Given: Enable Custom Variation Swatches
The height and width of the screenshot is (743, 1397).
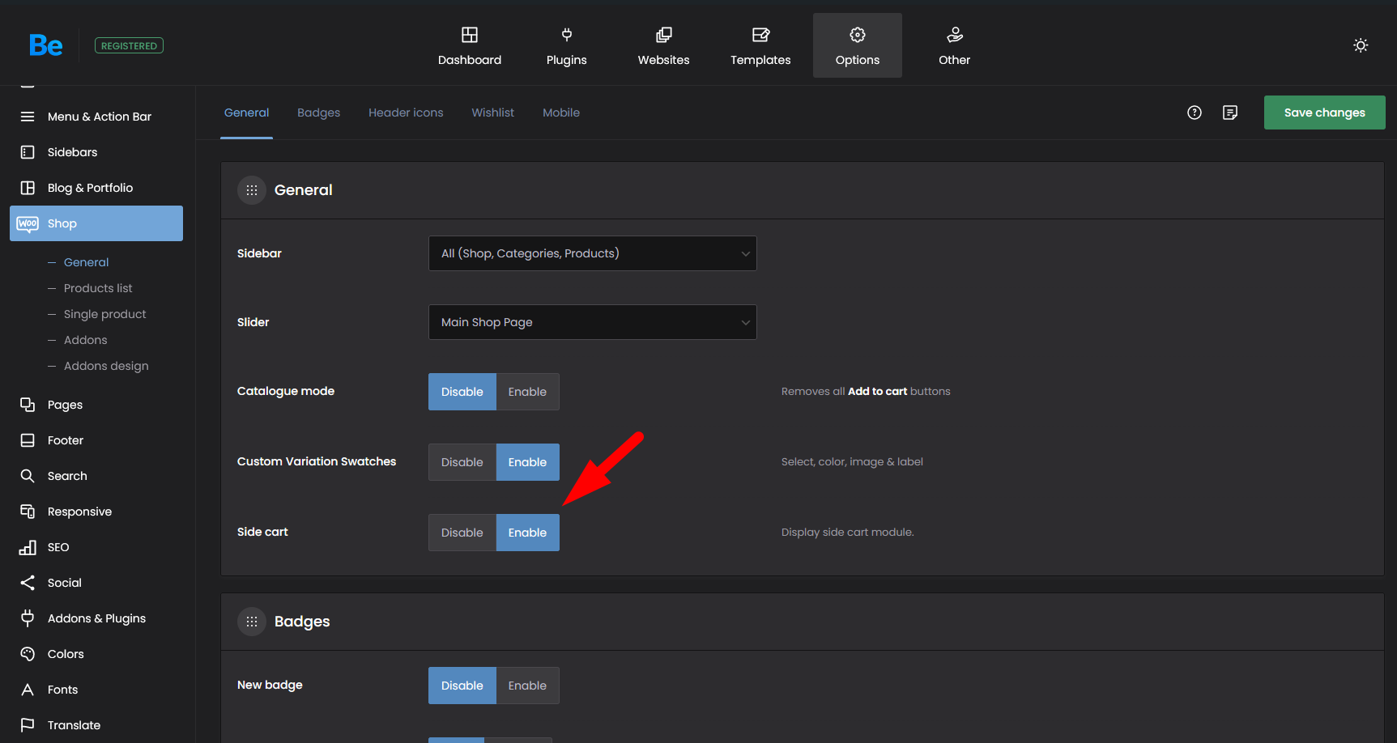Looking at the screenshot, I should (x=527, y=462).
